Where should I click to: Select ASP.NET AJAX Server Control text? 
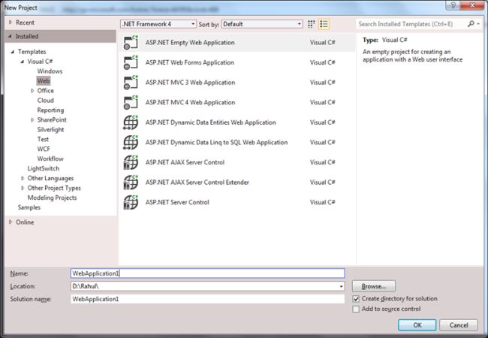point(185,162)
